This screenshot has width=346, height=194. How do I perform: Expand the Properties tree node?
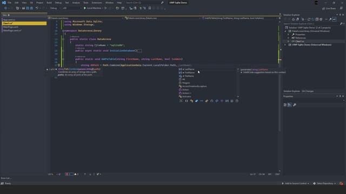(288, 34)
